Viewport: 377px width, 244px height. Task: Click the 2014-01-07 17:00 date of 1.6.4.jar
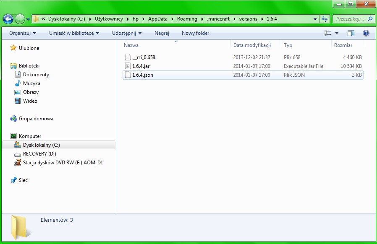(251, 66)
